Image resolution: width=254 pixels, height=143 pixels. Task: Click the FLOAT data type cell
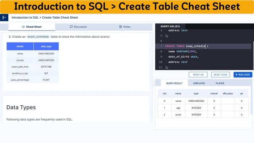coord(46,80)
